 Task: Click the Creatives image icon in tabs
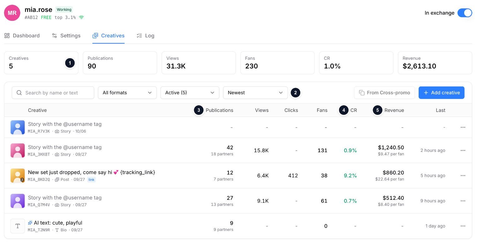click(x=95, y=35)
